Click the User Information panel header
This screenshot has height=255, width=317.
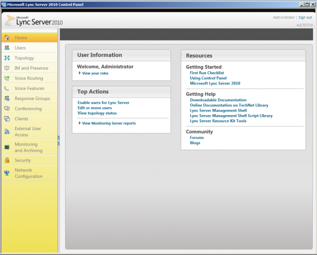(x=121, y=55)
